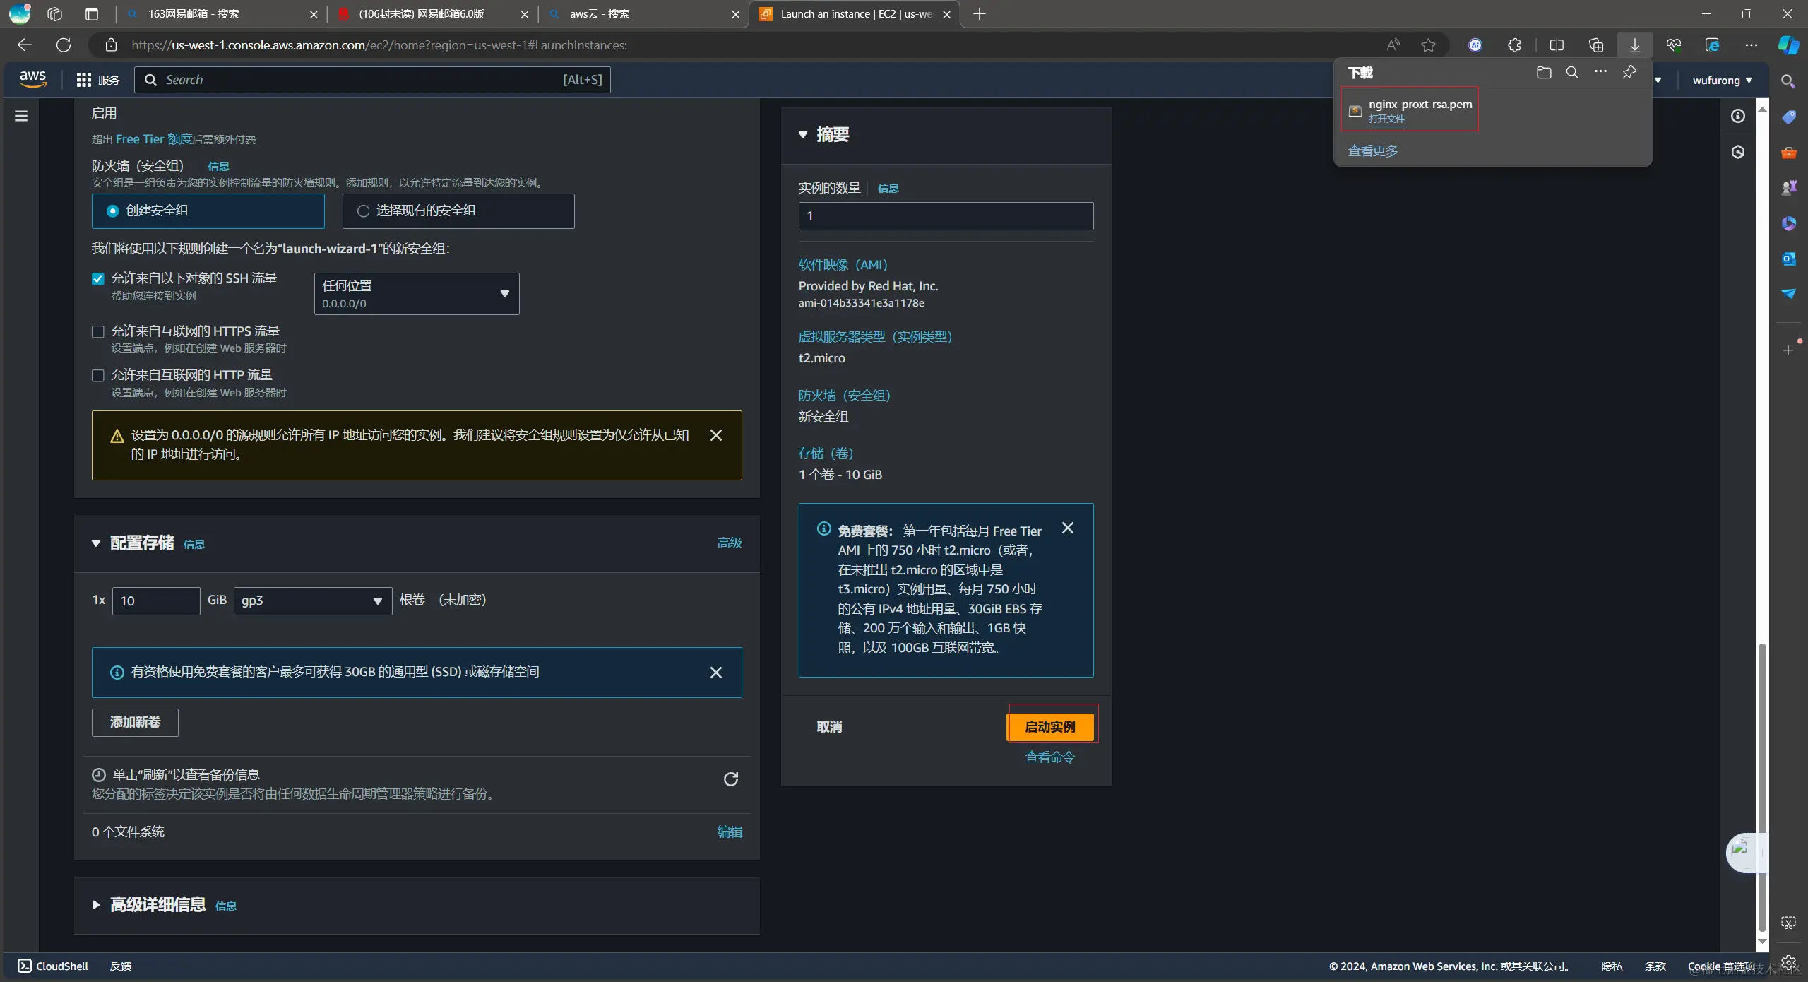Close the free tier info box in summary
This screenshot has height=982, width=1808.
(x=1067, y=528)
